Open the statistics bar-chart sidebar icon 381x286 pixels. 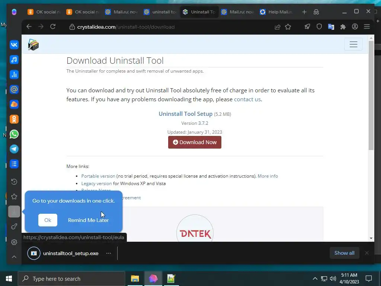[14, 74]
